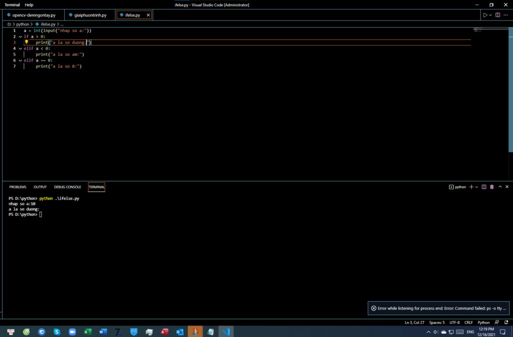Collapse the 'elif a == 0' block
This screenshot has height=337, width=513.
click(20, 61)
